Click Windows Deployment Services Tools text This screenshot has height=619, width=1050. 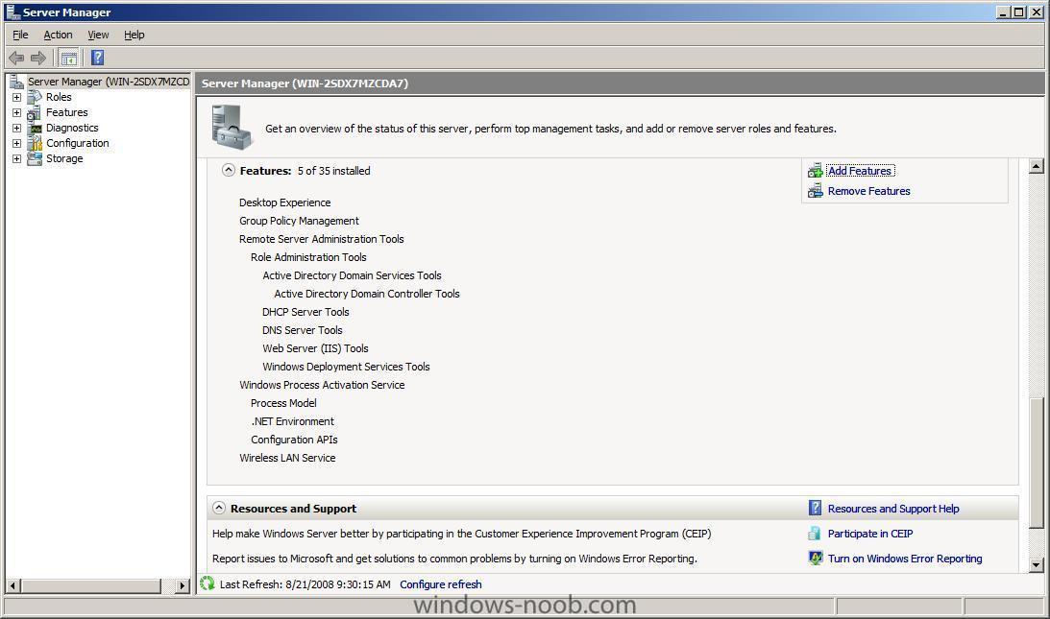pyautogui.click(x=346, y=367)
